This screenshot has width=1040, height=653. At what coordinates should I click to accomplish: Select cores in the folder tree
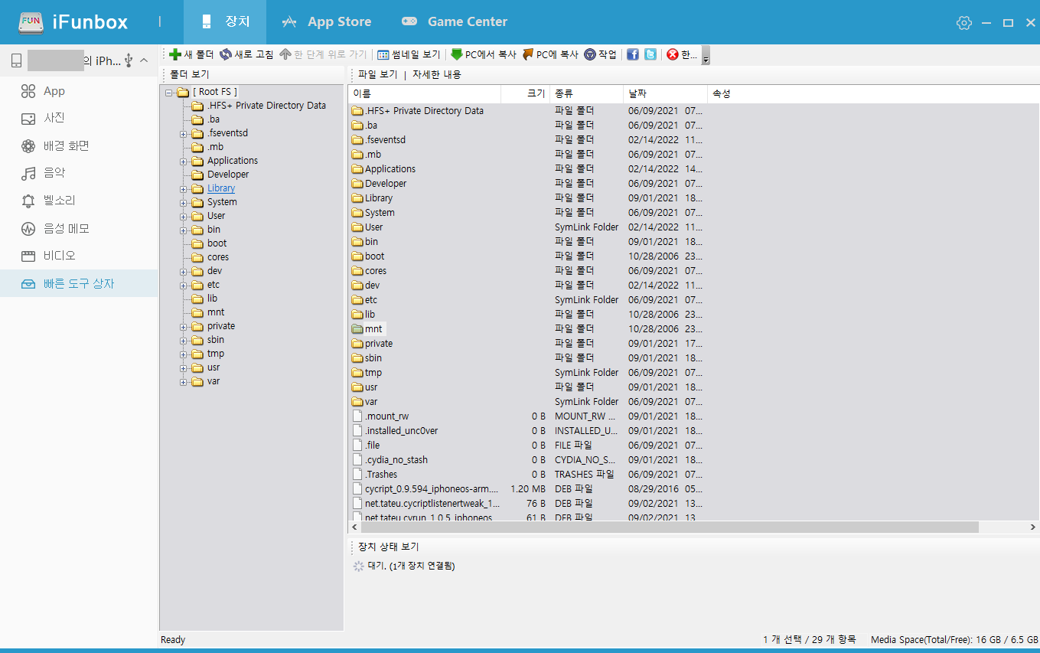coord(218,257)
